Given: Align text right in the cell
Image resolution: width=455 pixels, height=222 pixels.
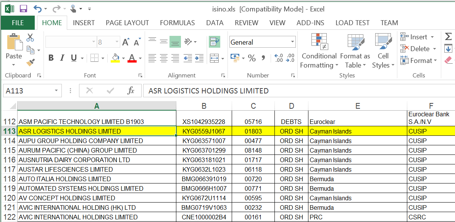Looking at the screenshot, I should (175, 58).
